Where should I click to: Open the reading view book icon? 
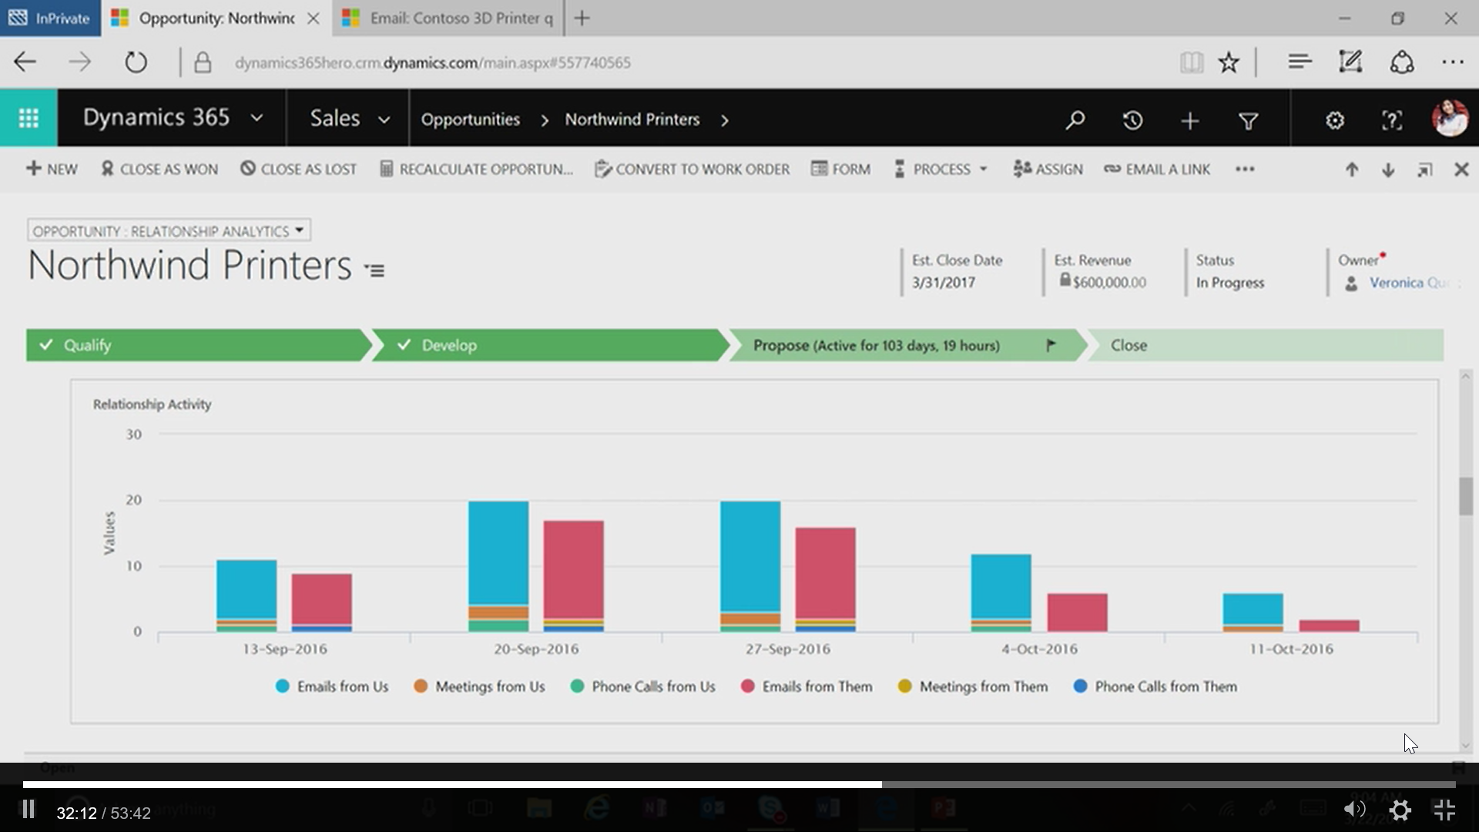click(1191, 62)
